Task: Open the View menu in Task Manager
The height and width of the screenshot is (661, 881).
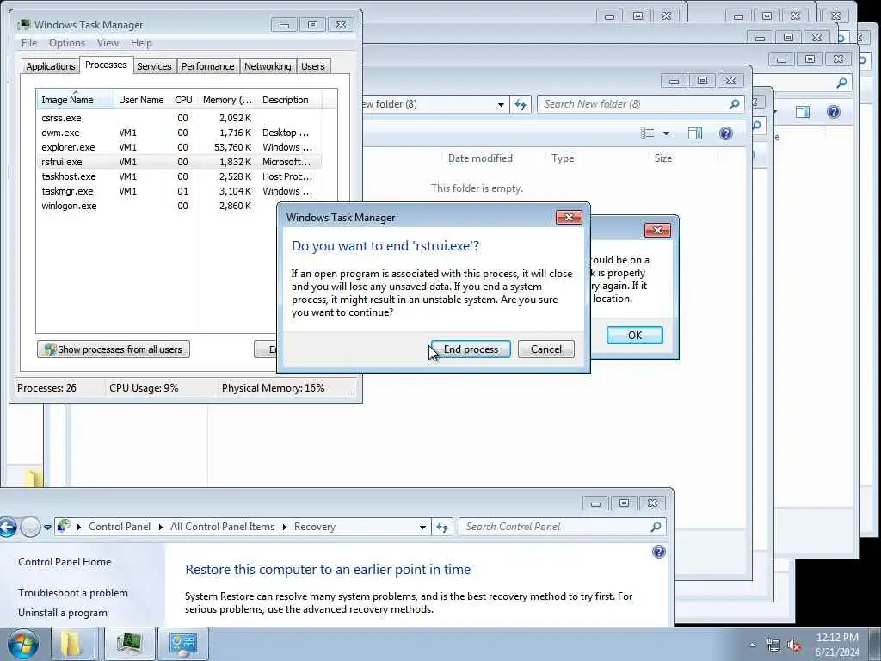Action: pyautogui.click(x=108, y=43)
